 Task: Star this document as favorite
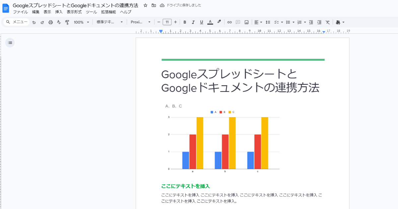click(x=145, y=5)
